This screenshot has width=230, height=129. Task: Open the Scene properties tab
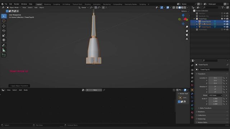192,81
